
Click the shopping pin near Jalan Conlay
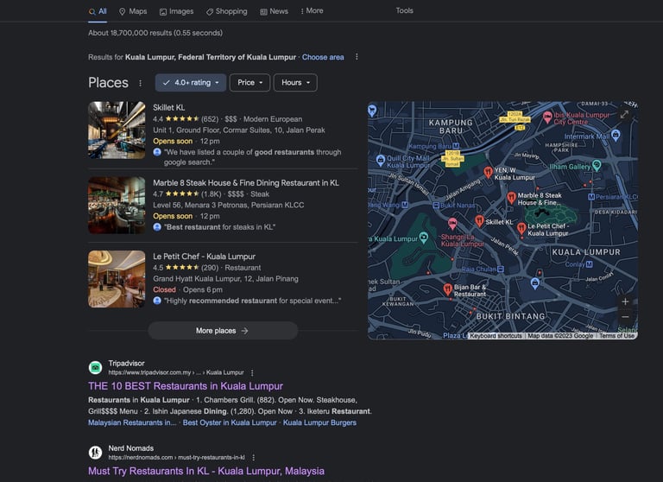(535, 283)
